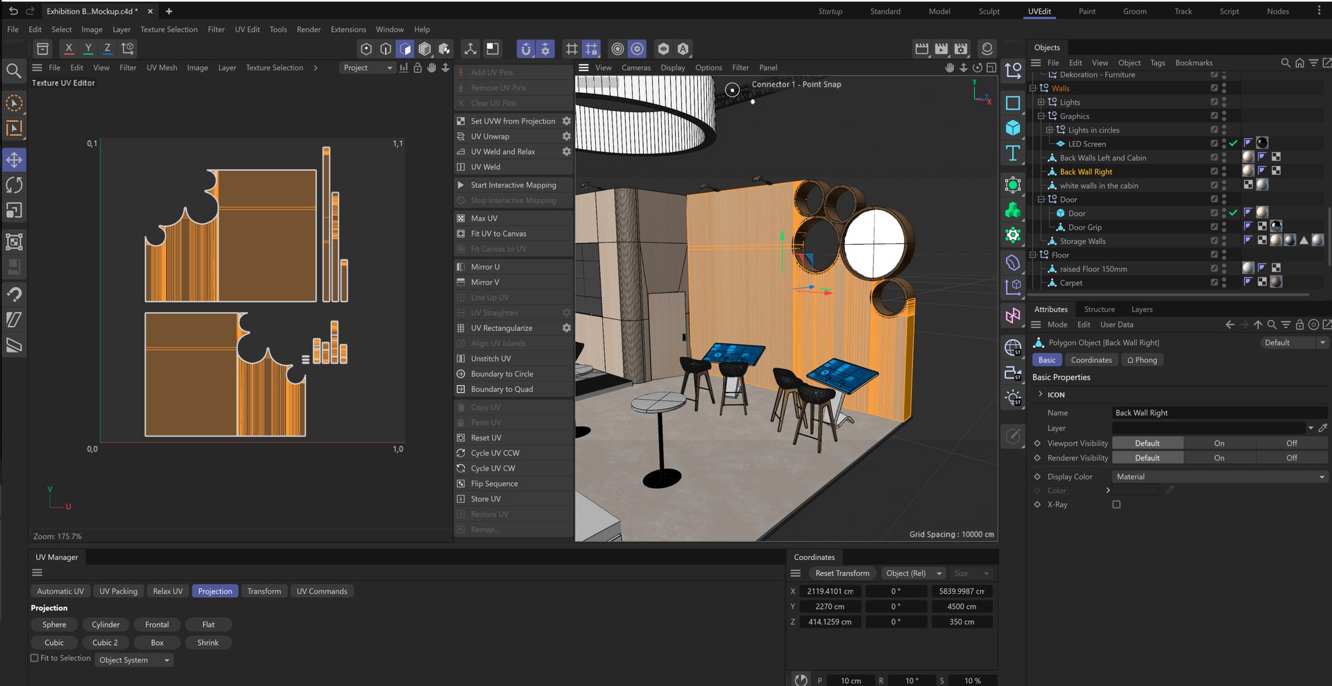Screen dimensions: 1332x686
Task: Select the Rotate tool in left toolbar
Action: 14,185
